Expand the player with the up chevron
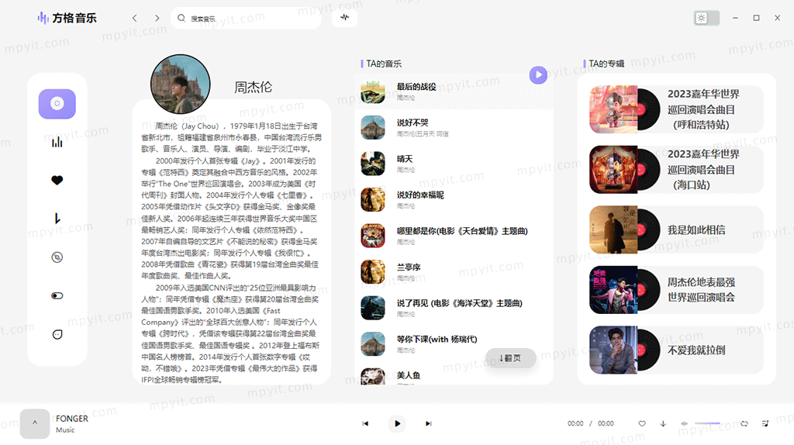794x445 pixels. click(x=35, y=424)
